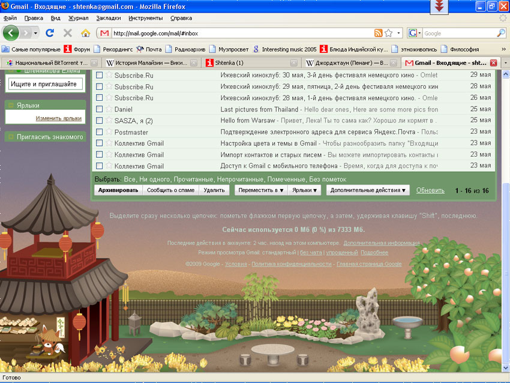Click the search magnifier icon
This screenshot has width=510, height=383.
tap(501, 33)
